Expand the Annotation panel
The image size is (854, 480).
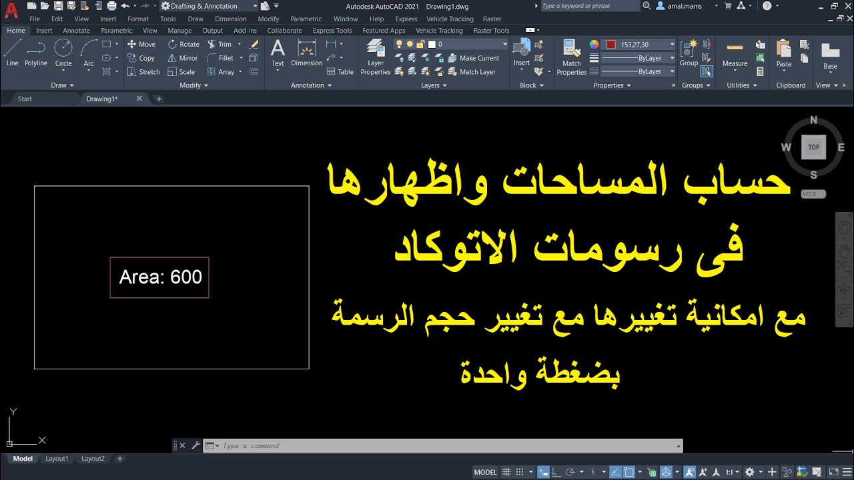point(312,85)
